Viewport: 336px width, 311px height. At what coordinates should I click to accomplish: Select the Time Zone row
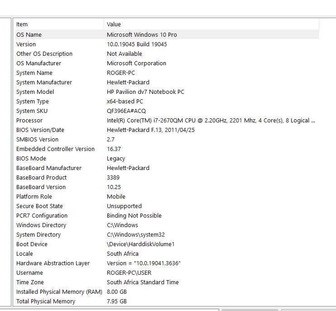coord(29,282)
